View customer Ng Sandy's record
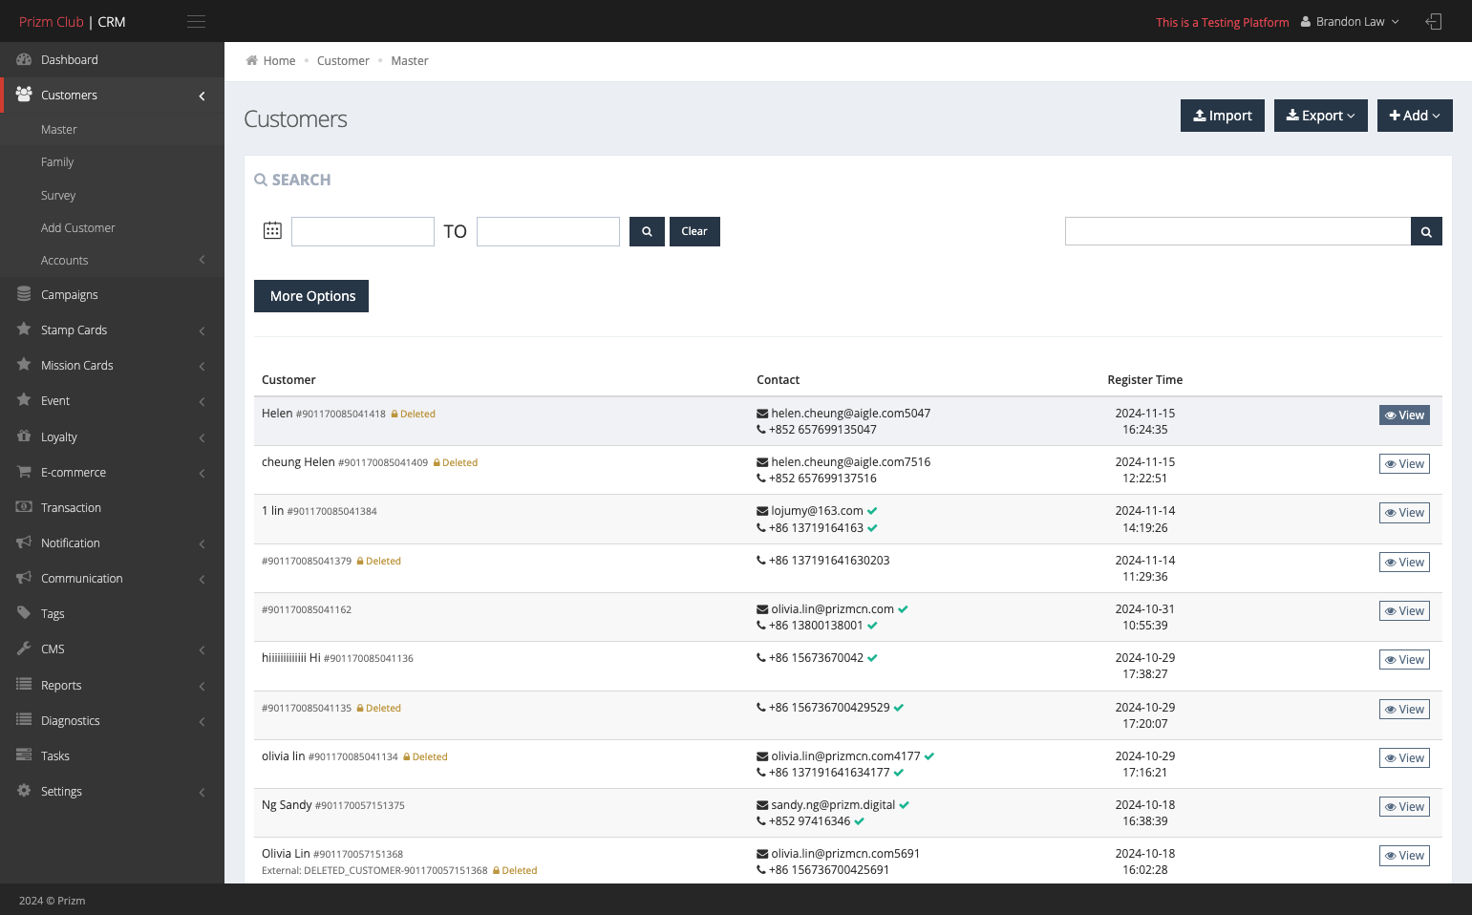Screen dimensions: 1472x915 click(x=1404, y=807)
